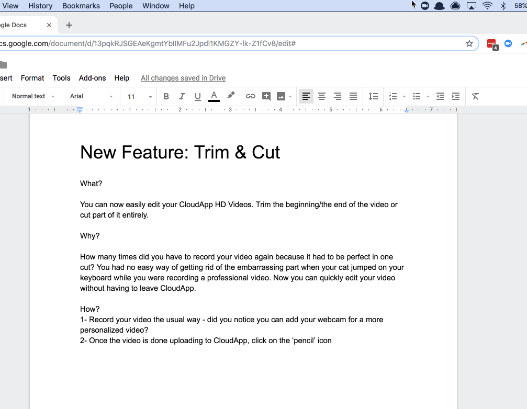Click decrease indent icon
The height and width of the screenshot is (409, 527).
pos(440,96)
